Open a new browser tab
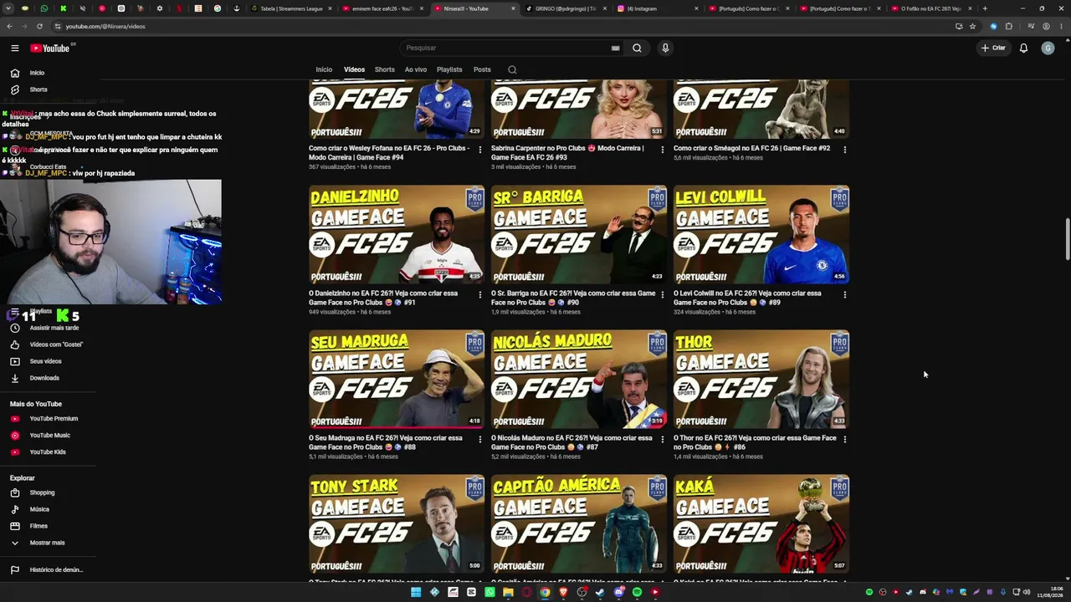This screenshot has height=602, width=1071. click(985, 8)
